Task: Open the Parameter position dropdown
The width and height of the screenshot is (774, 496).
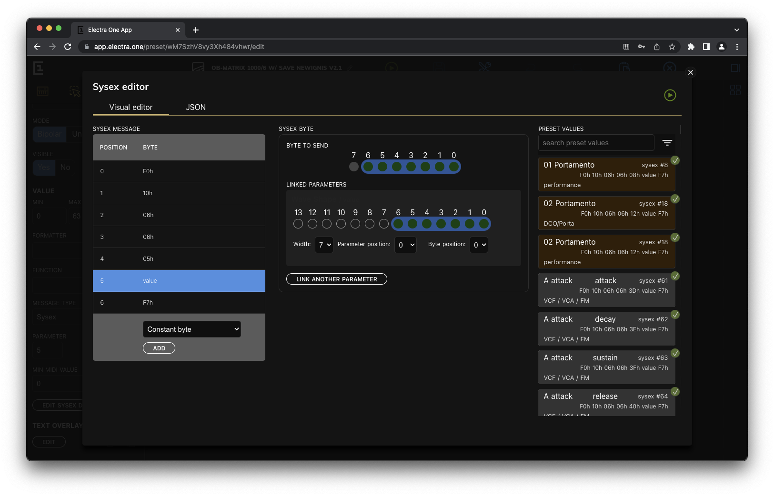Action: pos(405,245)
